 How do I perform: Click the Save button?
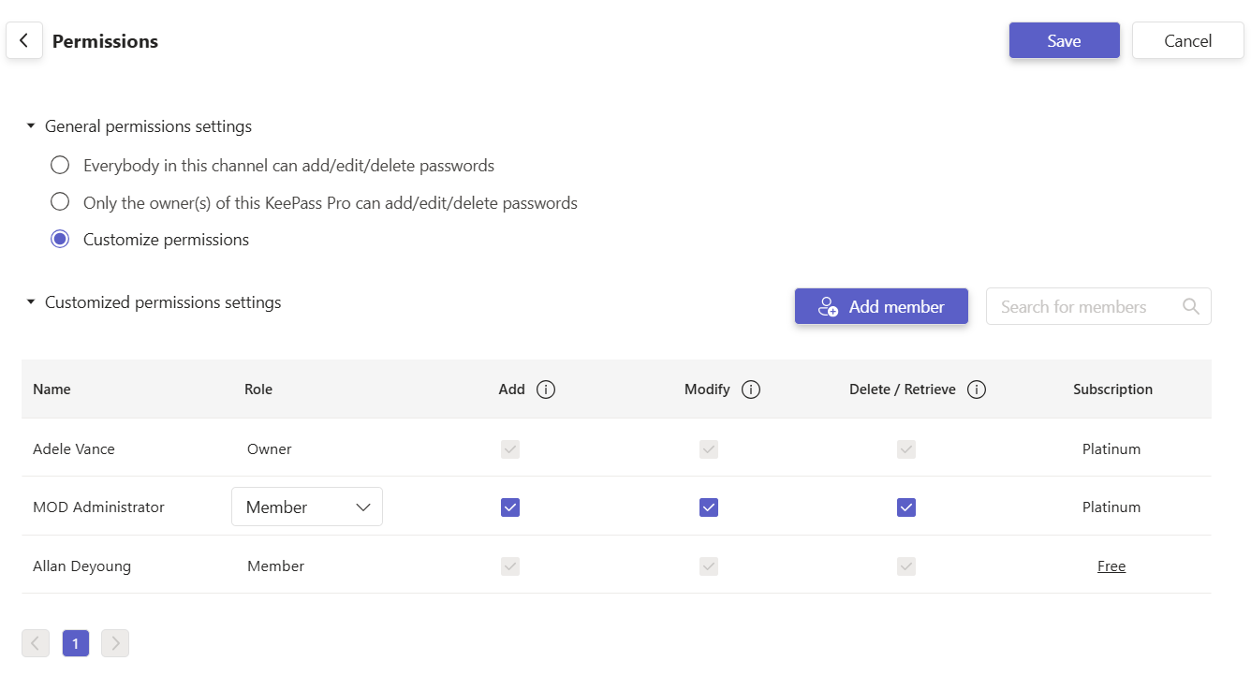pos(1064,41)
